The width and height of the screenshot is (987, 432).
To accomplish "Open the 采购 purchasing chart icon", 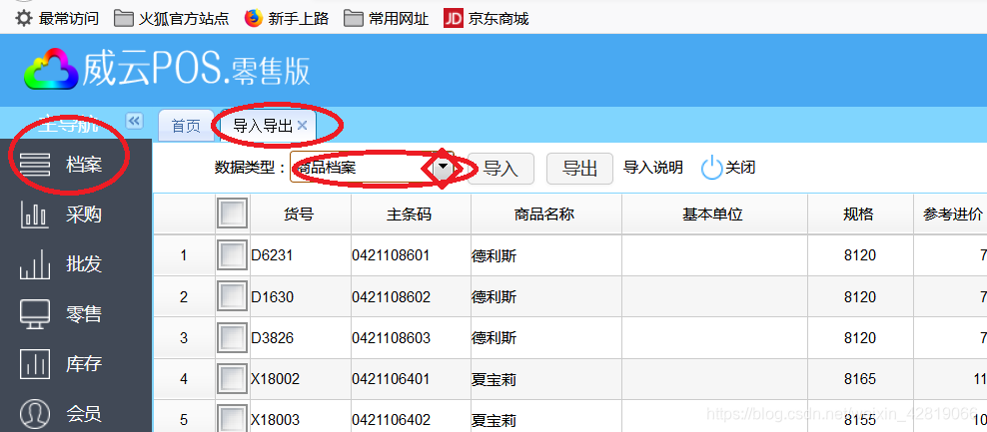I will point(35,216).
